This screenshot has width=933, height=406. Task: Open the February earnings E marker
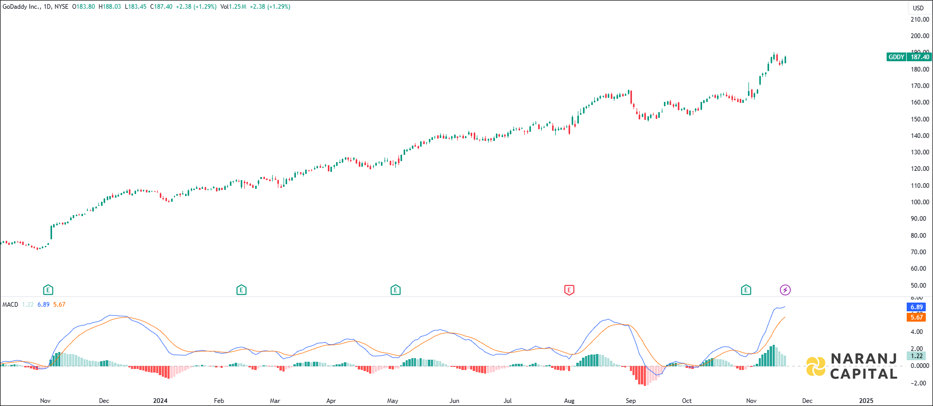[241, 290]
